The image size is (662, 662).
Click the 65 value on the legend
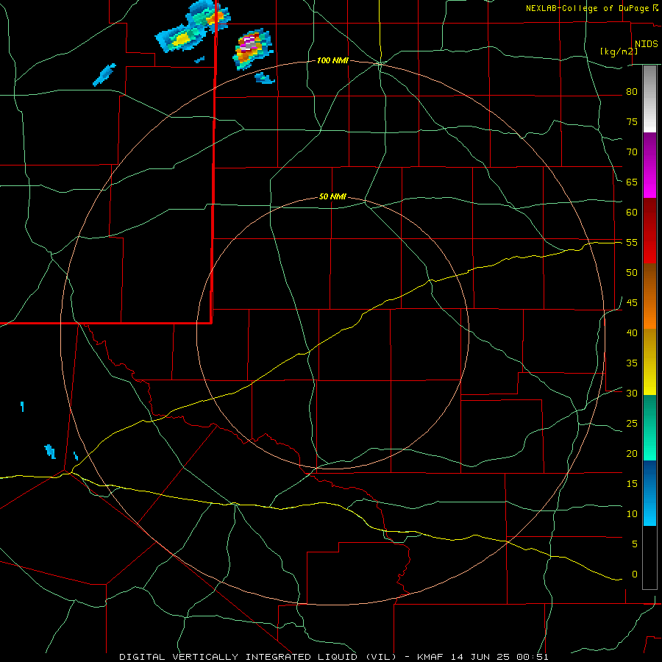point(632,182)
